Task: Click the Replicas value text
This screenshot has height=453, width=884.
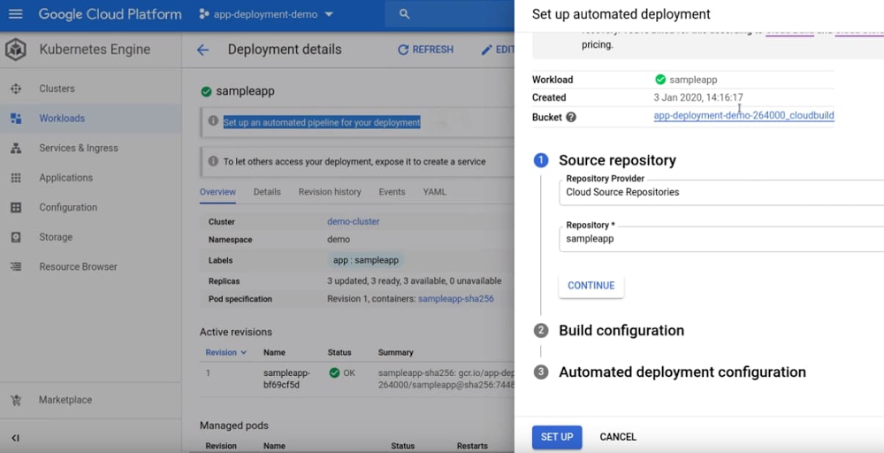Action: [415, 281]
